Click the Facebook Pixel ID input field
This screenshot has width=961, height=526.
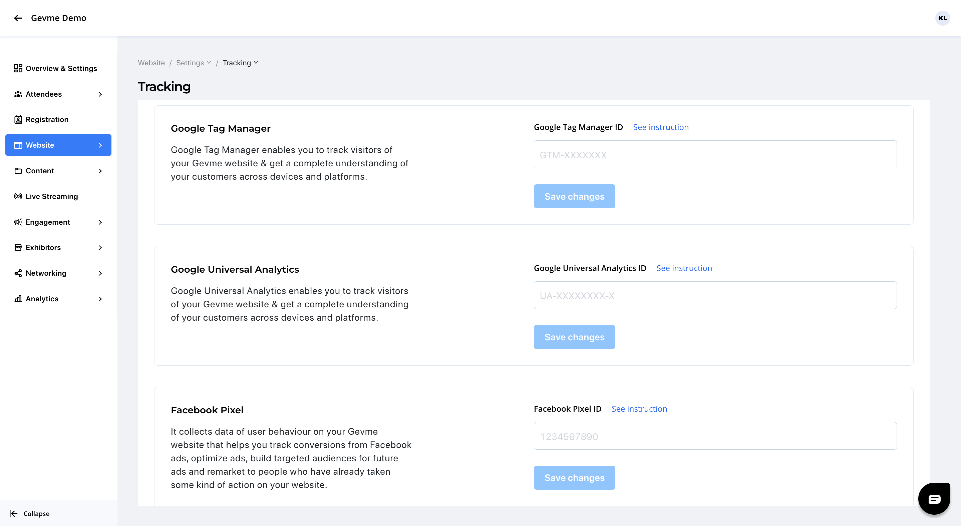(715, 436)
